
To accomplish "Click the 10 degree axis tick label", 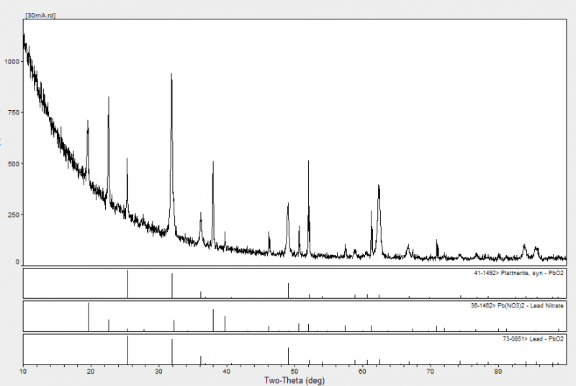I will (23, 372).
